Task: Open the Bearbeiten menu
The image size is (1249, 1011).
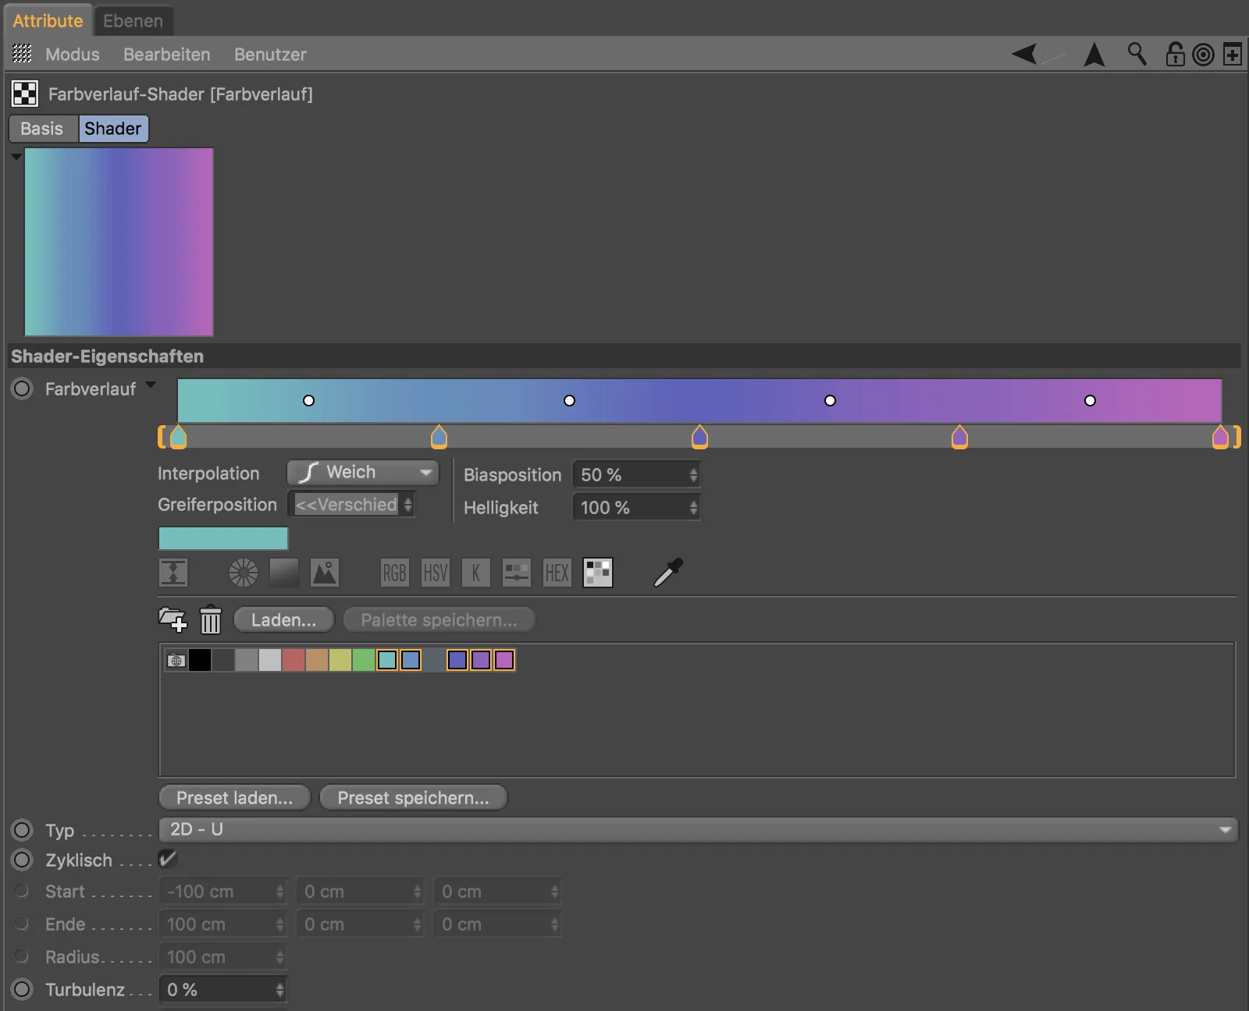Action: click(x=166, y=55)
